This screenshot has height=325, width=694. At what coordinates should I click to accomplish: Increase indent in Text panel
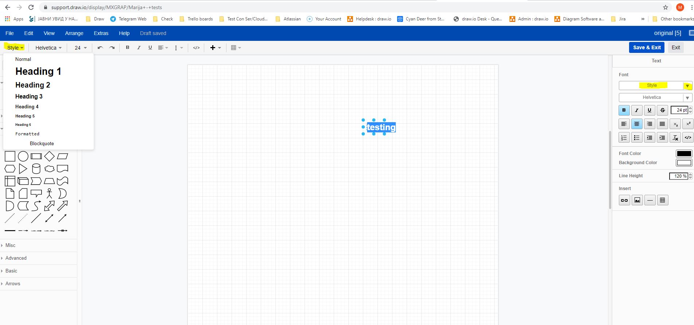tap(662, 138)
